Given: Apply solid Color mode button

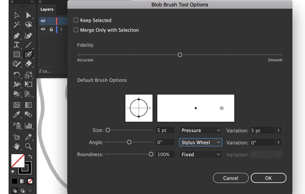Looking at the screenshot, I should [15, 181].
